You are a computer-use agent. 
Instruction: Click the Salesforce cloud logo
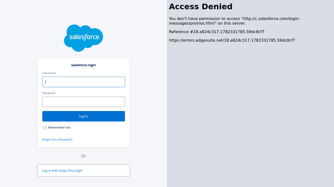click(84, 38)
